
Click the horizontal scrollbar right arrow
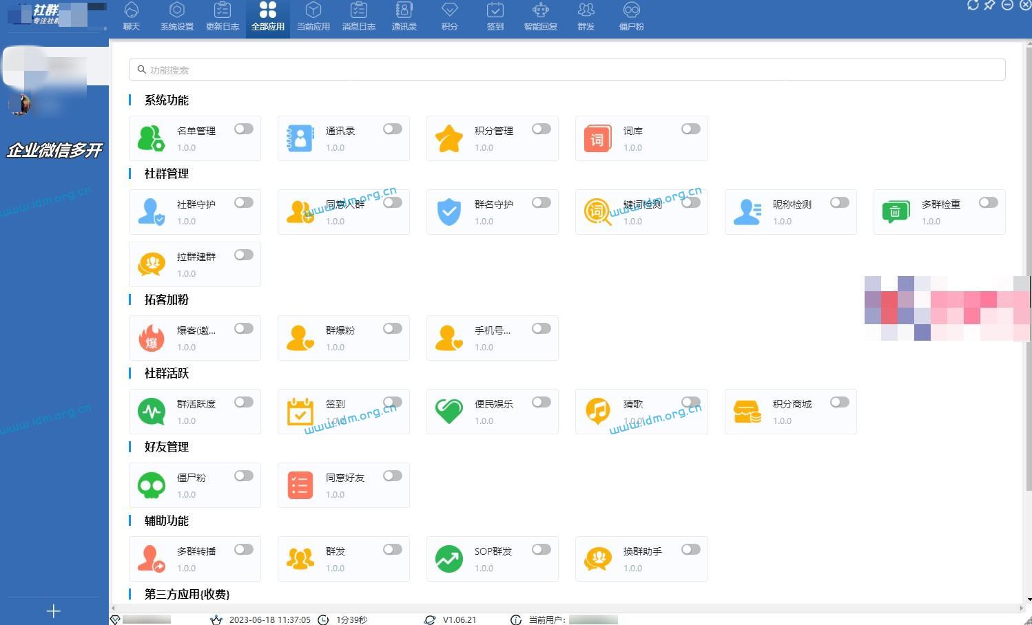[x=1021, y=608]
